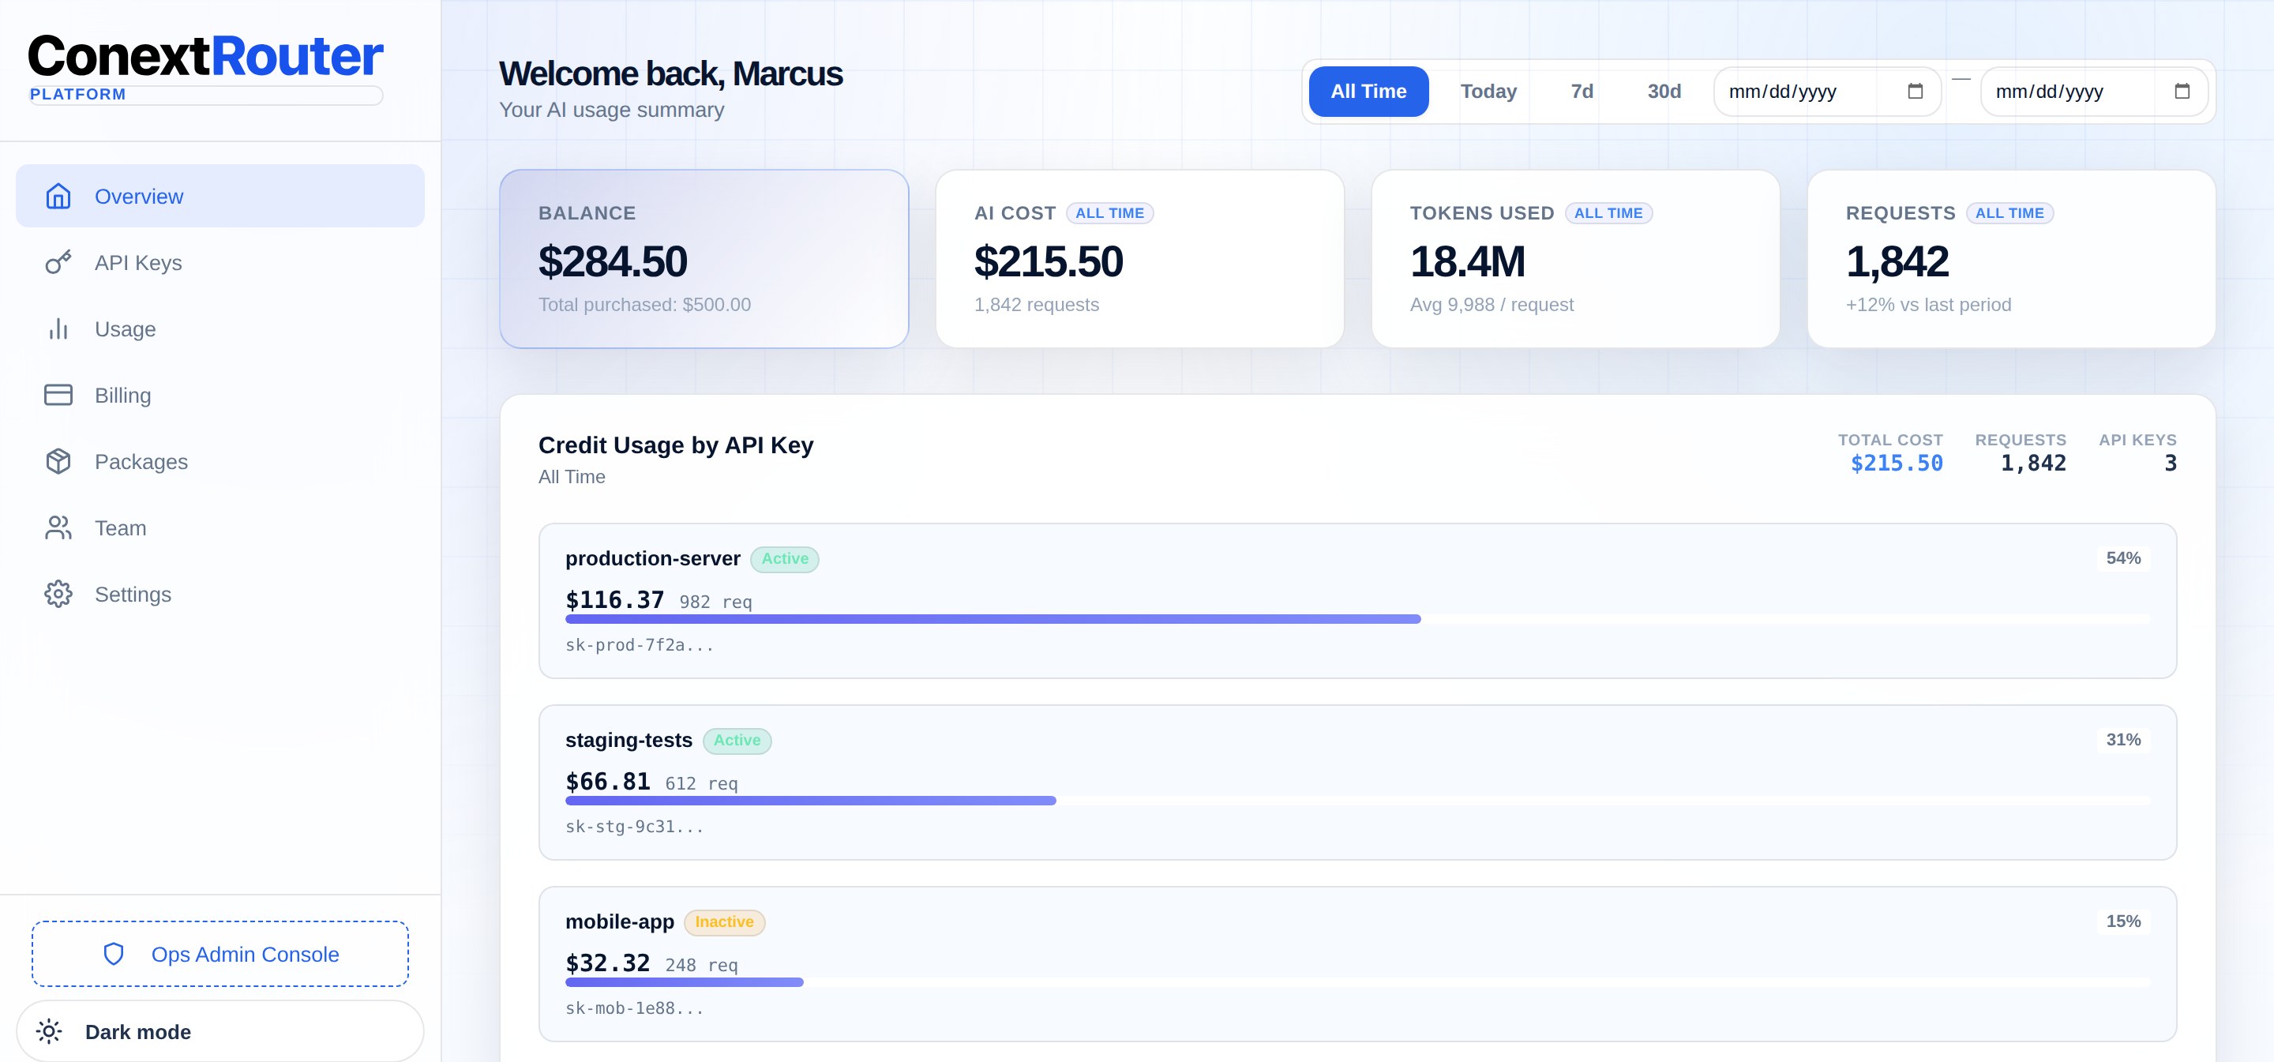Open the Team page
Screen dimensions: 2274x1062
(x=220, y=527)
